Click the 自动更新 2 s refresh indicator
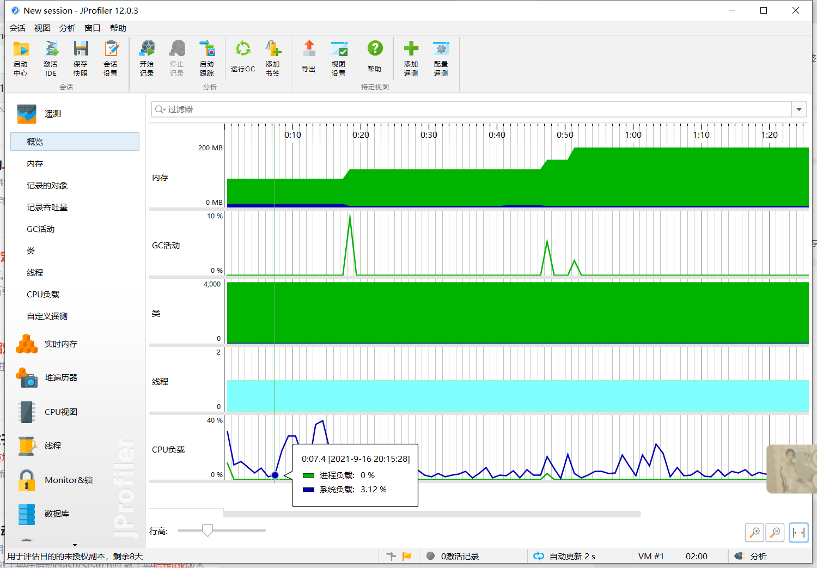The image size is (817, 568). pyautogui.click(x=564, y=556)
